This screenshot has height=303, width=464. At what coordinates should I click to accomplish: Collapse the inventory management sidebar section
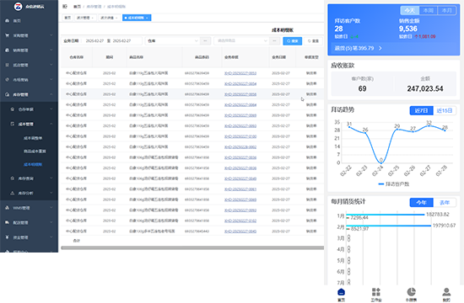[x=29, y=94]
